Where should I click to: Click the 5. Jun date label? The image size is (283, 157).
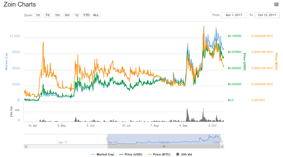pyautogui.click(x=90, y=126)
